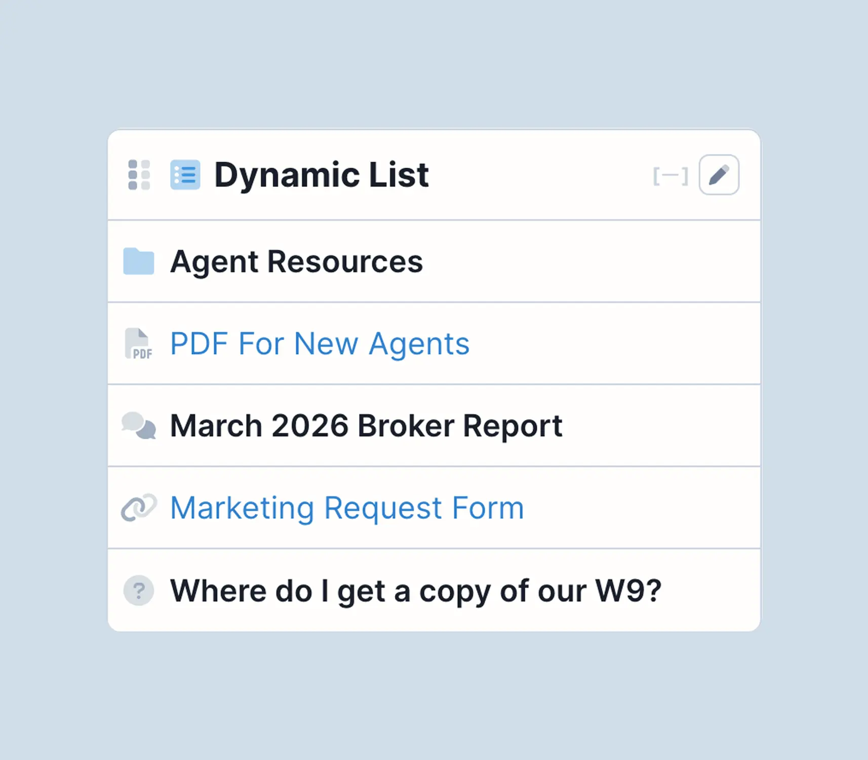Image resolution: width=868 pixels, height=760 pixels.
Task: Click the PDF file icon
Action: 139,344
